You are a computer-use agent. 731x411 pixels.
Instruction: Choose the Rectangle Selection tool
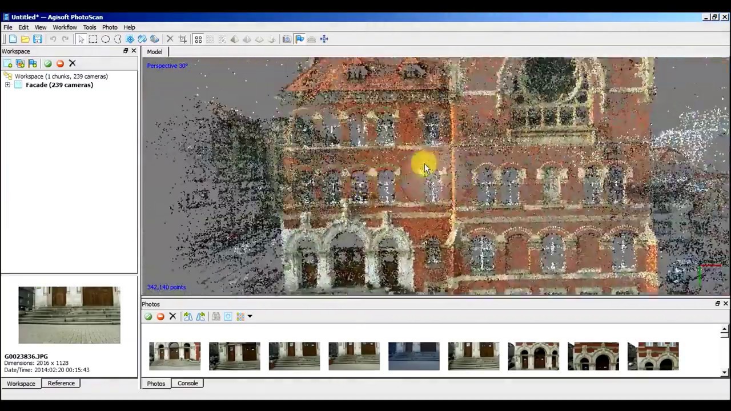tap(93, 39)
